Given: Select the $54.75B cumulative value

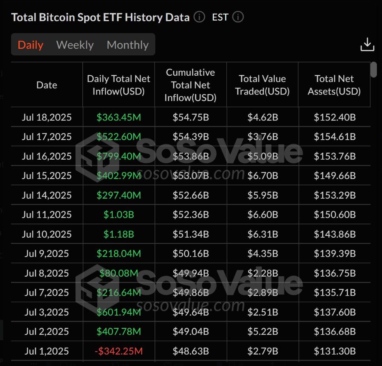Looking at the screenshot, I should (x=191, y=117).
